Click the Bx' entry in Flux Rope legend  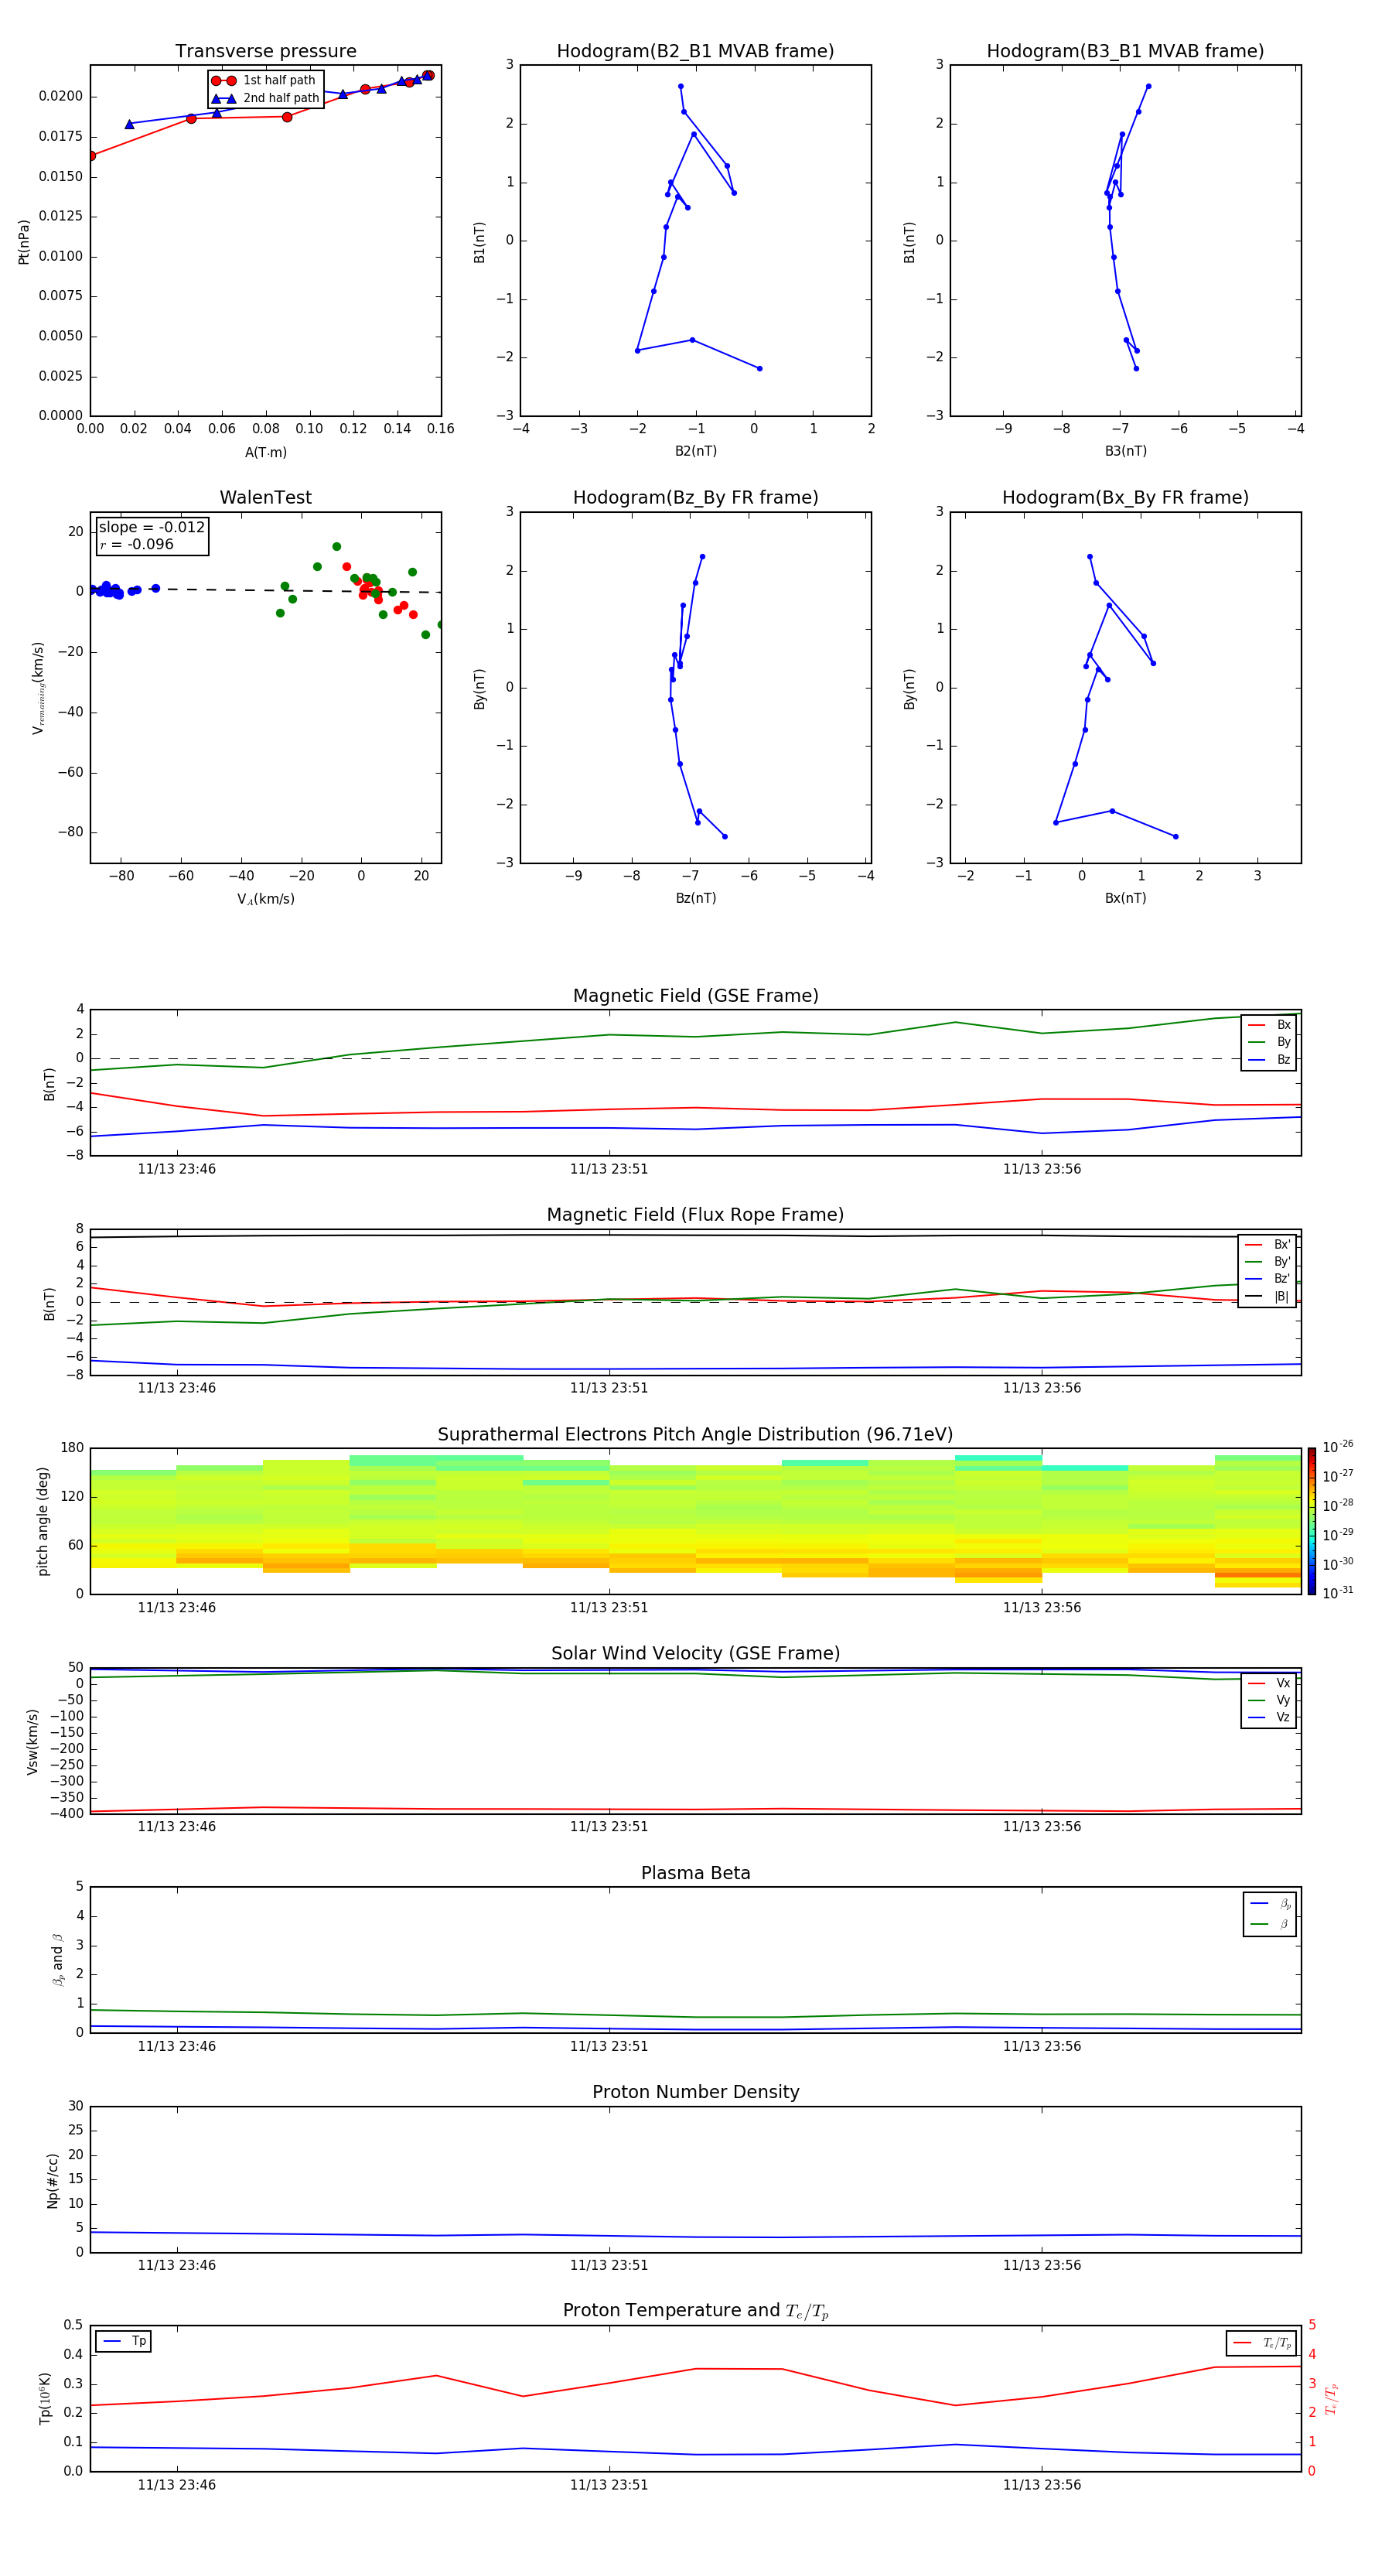pyautogui.click(x=1267, y=1245)
